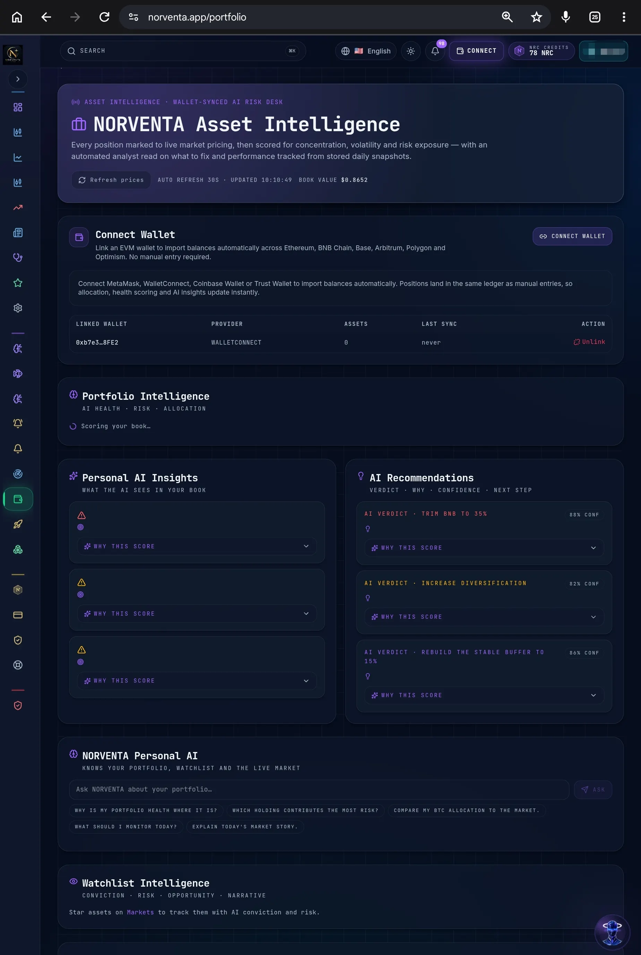Click the browser microphone icon
This screenshot has width=641, height=955.
[565, 17]
